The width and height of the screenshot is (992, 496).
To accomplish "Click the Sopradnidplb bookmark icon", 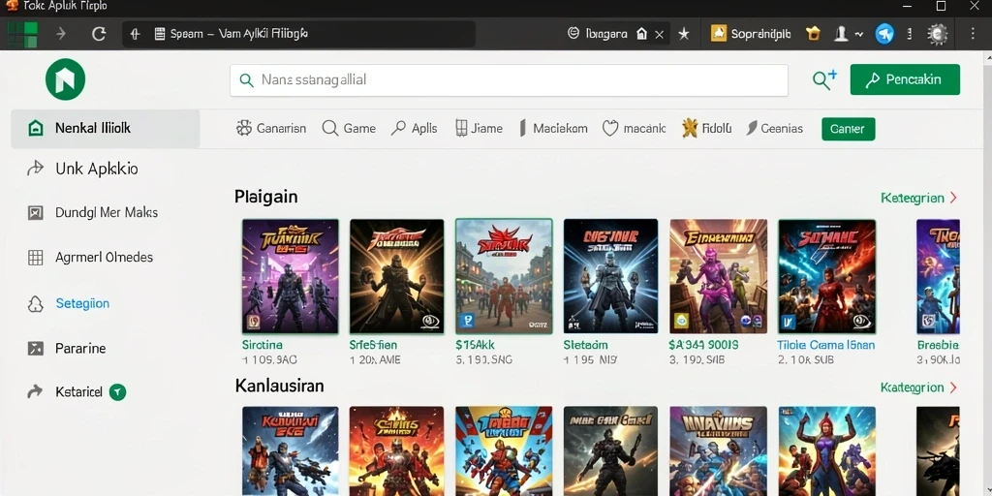I will 718,34.
